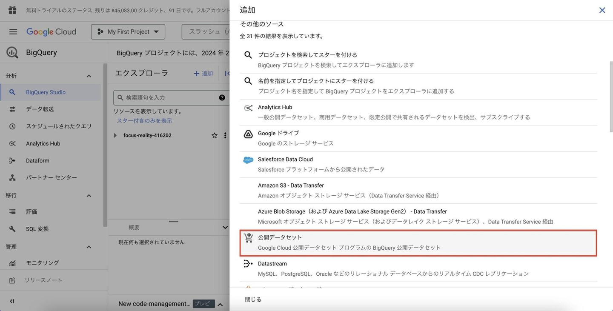The height and width of the screenshot is (311, 613).
Task: Click the help icon in explorer search
Action: click(222, 97)
